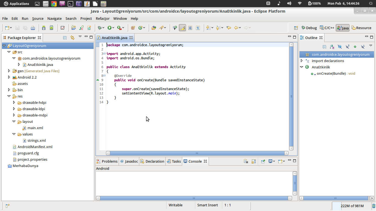
Task: Open the Navigate menu
Action: 55,18
